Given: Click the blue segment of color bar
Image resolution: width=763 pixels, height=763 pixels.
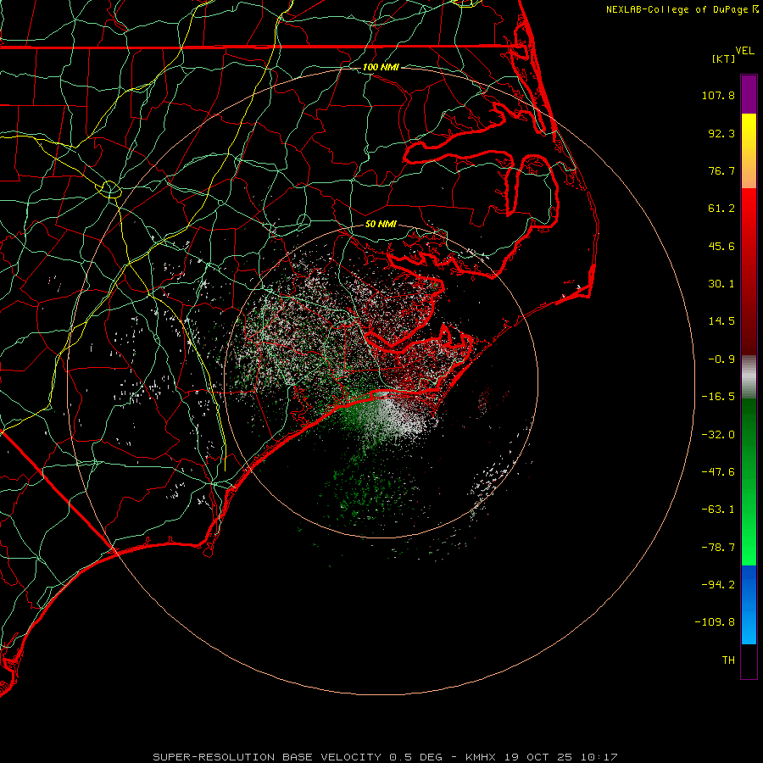Looking at the screenshot, I should pyautogui.click(x=749, y=604).
